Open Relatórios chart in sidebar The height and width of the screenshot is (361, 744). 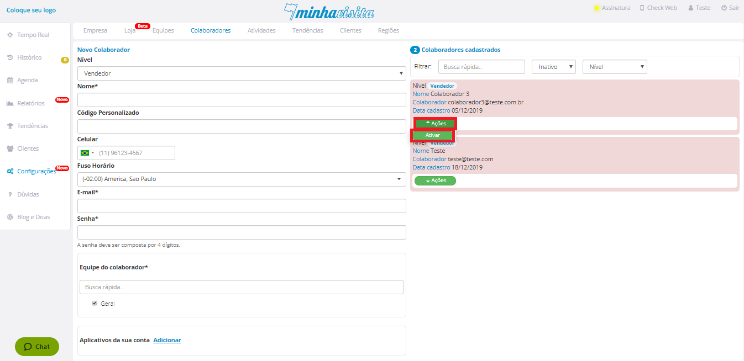point(30,103)
